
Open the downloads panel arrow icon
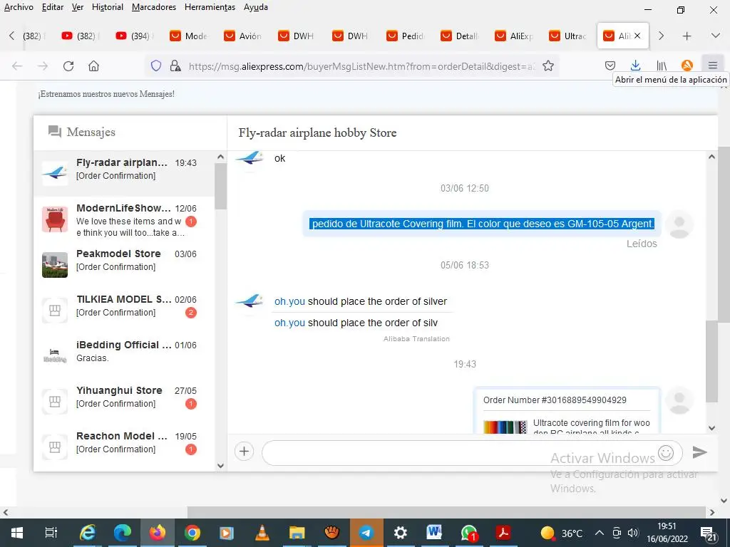(635, 66)
